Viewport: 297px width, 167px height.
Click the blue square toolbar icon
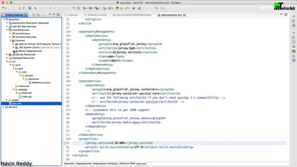pyautogui.click(x=30, y=8)
